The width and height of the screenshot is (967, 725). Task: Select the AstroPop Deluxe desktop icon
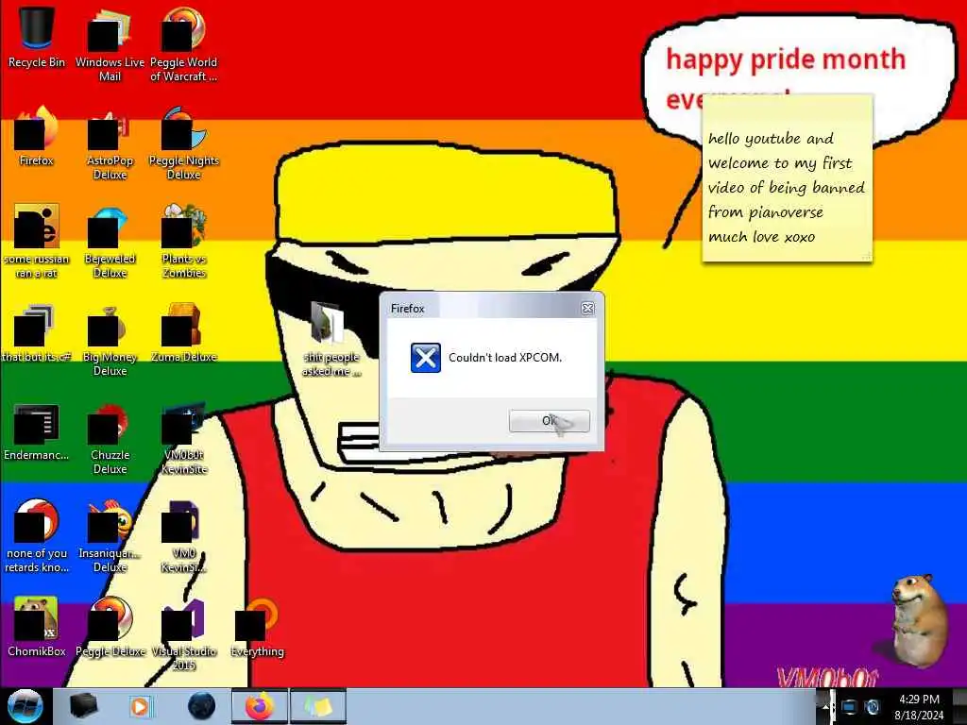(110, 143)
